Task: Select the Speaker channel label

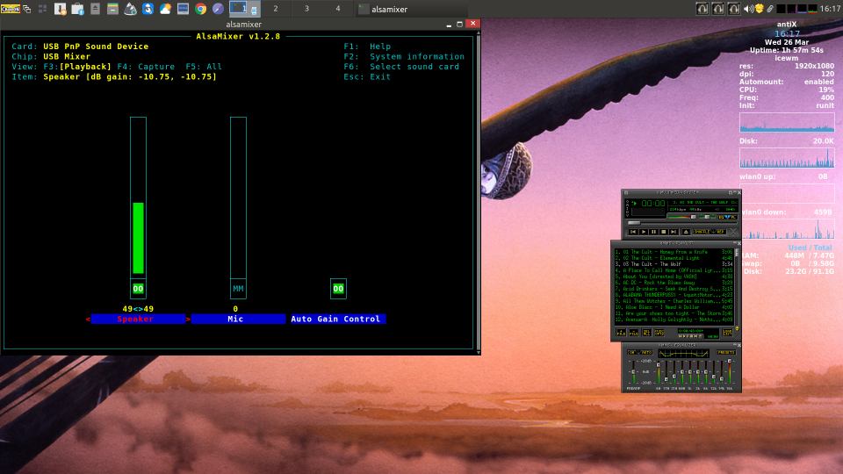Action: (138, 320)
